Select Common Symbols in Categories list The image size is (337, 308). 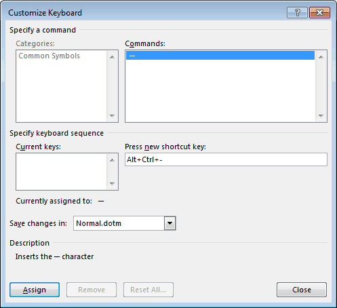(49, 56)
